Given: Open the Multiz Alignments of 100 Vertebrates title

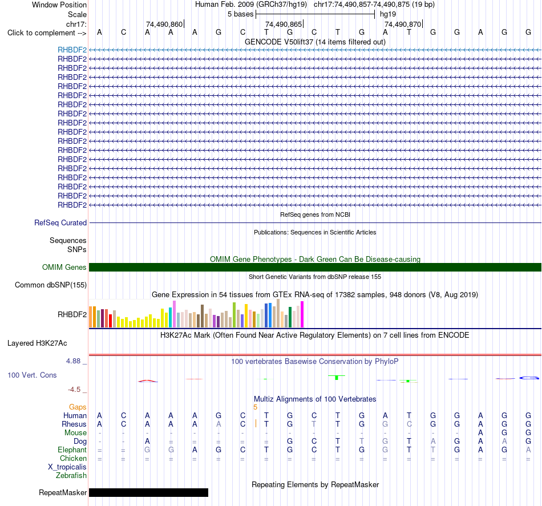Looking at the screenshot, I should 315,399.
